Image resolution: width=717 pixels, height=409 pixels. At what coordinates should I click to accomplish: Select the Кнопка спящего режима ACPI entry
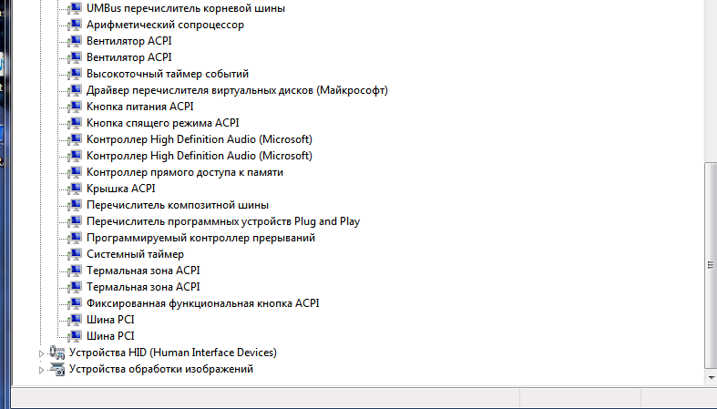pos(162,123)
